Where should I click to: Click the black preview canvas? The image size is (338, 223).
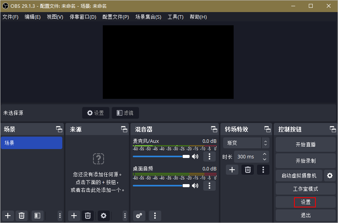pos(168,62)
